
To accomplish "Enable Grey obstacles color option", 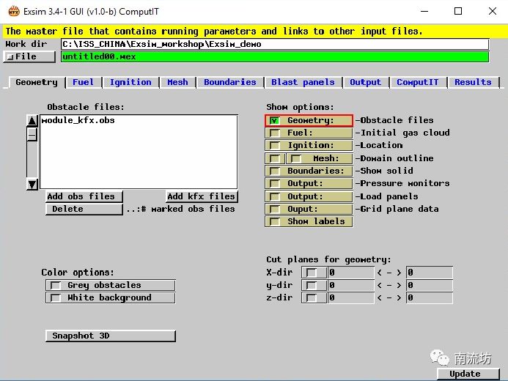I will tap(56, 285).
